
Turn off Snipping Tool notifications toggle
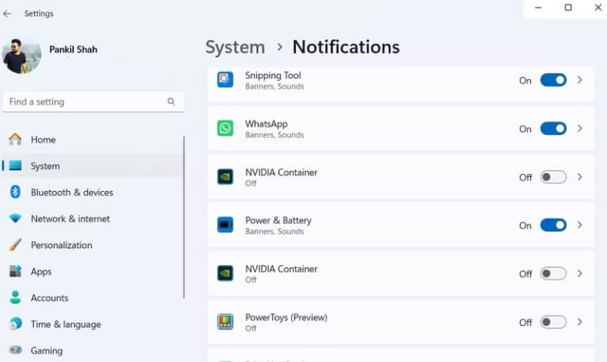click(553, 80)
